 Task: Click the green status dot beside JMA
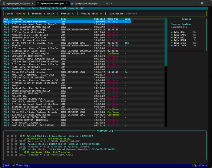pyautogui.click(x=172, y=32)
